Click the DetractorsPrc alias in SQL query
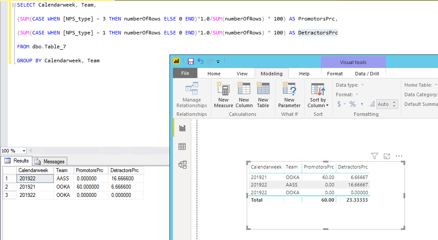Image resolution: width=438 pixels, height=240 pixels. [318, 33]
